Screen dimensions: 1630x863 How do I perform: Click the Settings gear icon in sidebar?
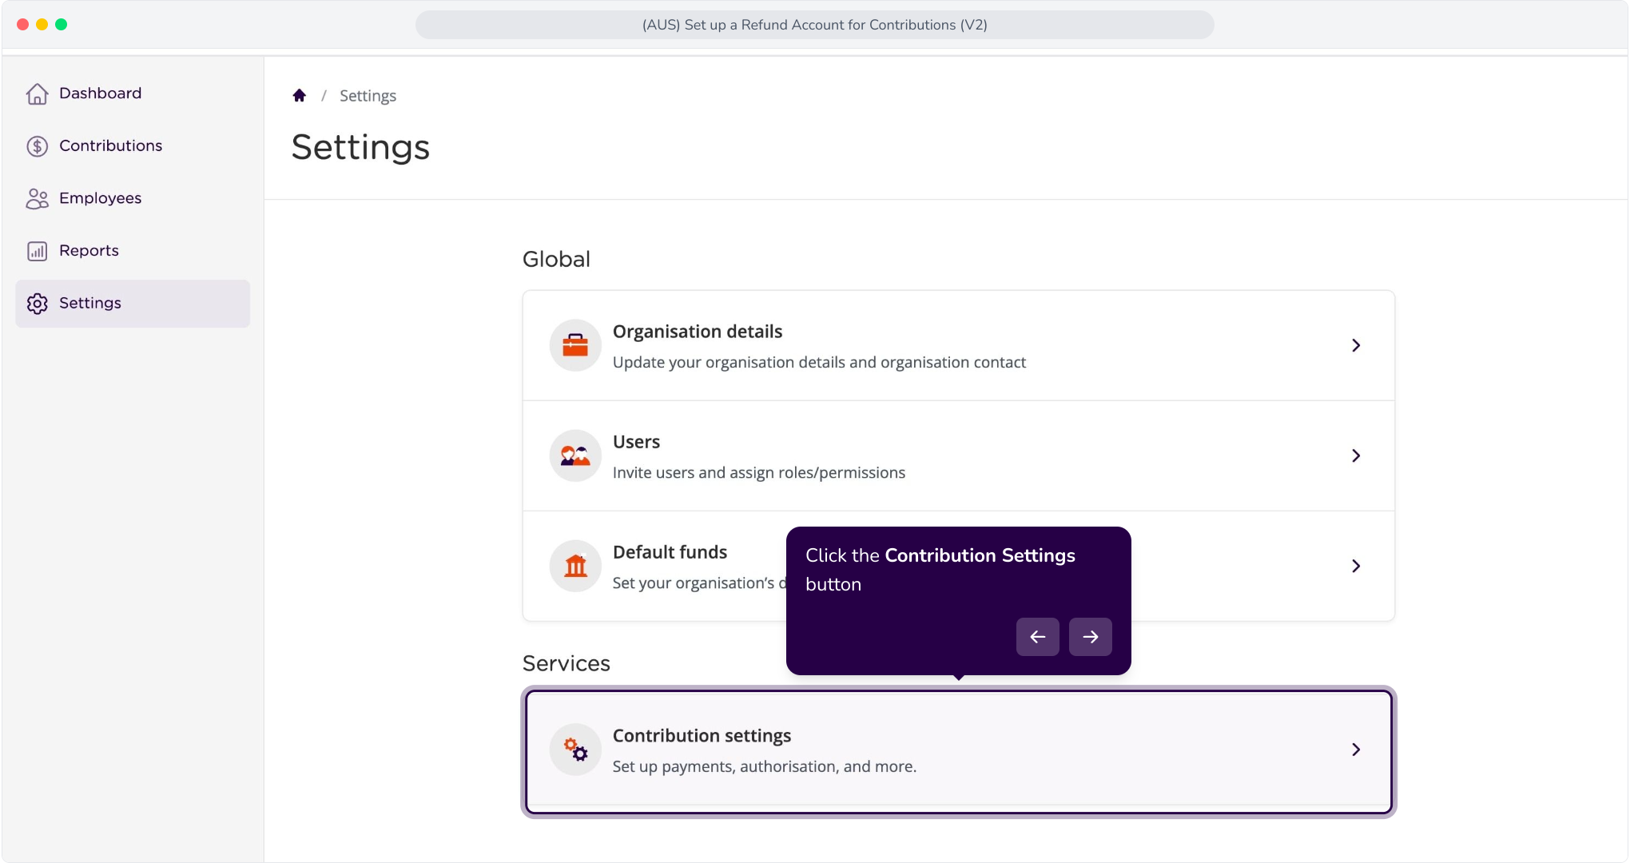[x=37, y=304]
